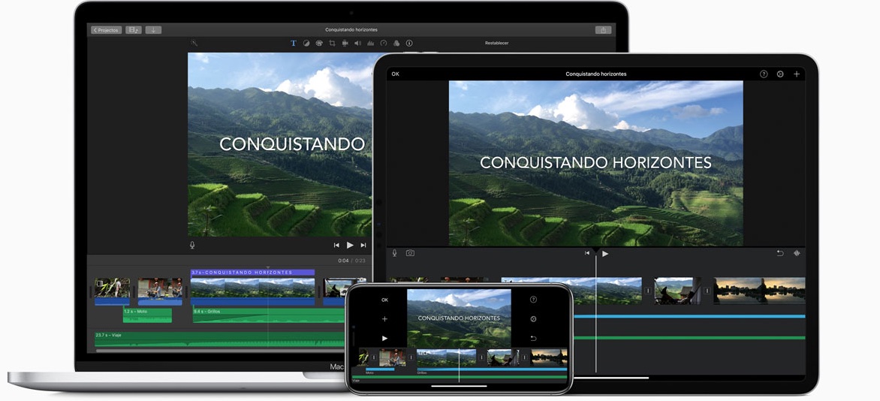Open the stabilization camera tool on the Mac
The height and width of the screenshot is (401, 880).
click(345, 44)
